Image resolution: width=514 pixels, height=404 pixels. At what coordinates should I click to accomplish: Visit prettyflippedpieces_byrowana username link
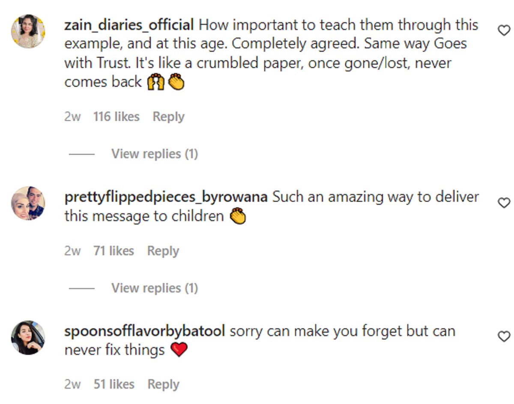(166, 197)
